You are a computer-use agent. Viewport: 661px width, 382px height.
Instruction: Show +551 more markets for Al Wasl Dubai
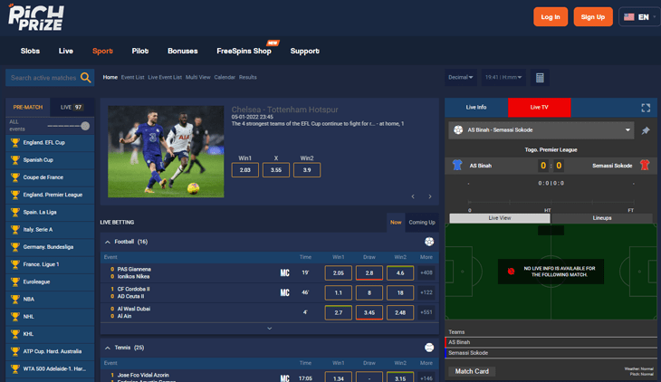click(x=426, y=312)
